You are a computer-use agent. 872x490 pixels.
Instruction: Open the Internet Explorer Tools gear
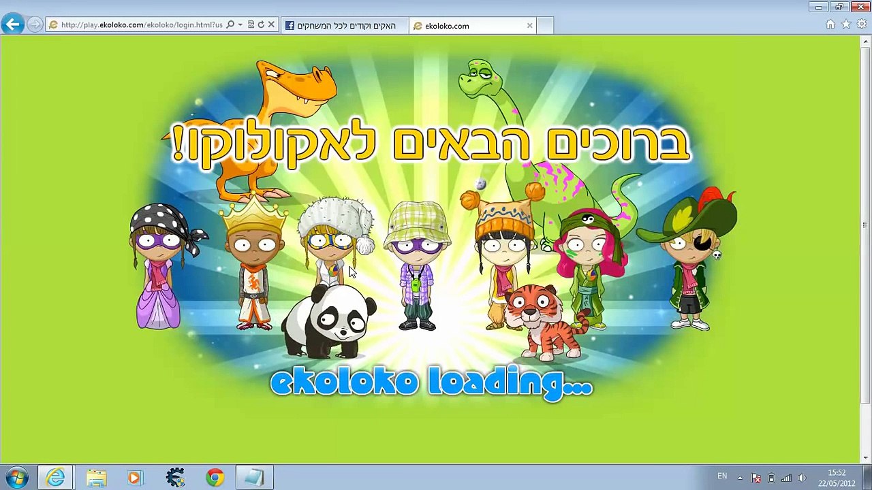(862, 24)
